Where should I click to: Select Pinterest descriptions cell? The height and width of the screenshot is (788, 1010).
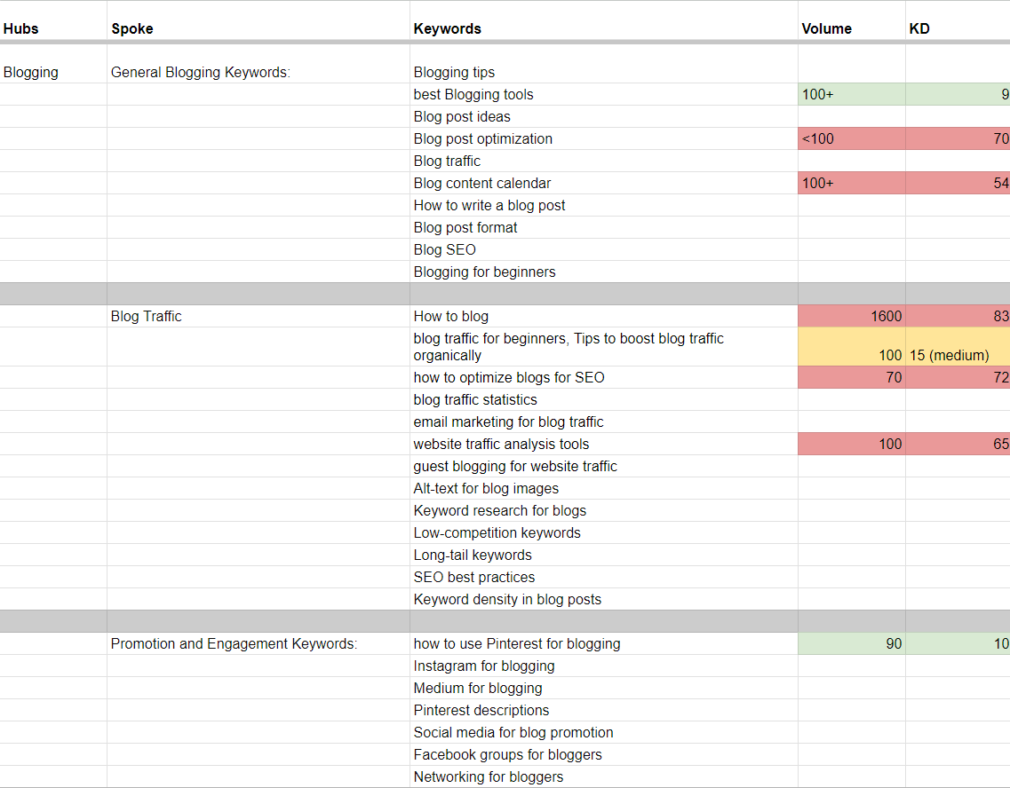(603, 710)
